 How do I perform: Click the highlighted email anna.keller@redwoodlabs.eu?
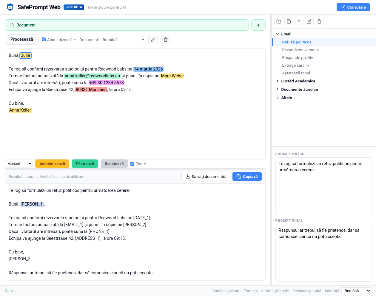(x=92, y=76)
